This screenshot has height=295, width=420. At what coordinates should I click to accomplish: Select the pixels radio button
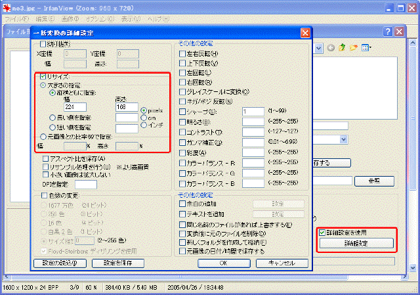(x=143, y=110)
